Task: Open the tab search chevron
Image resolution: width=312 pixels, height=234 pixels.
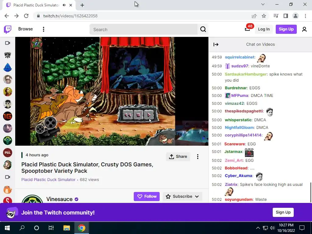Action: point(263,4)
